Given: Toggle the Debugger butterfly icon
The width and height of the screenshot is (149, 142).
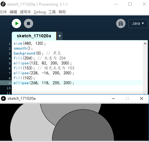Looking at the screenshot, I should (x=121, y=23).
